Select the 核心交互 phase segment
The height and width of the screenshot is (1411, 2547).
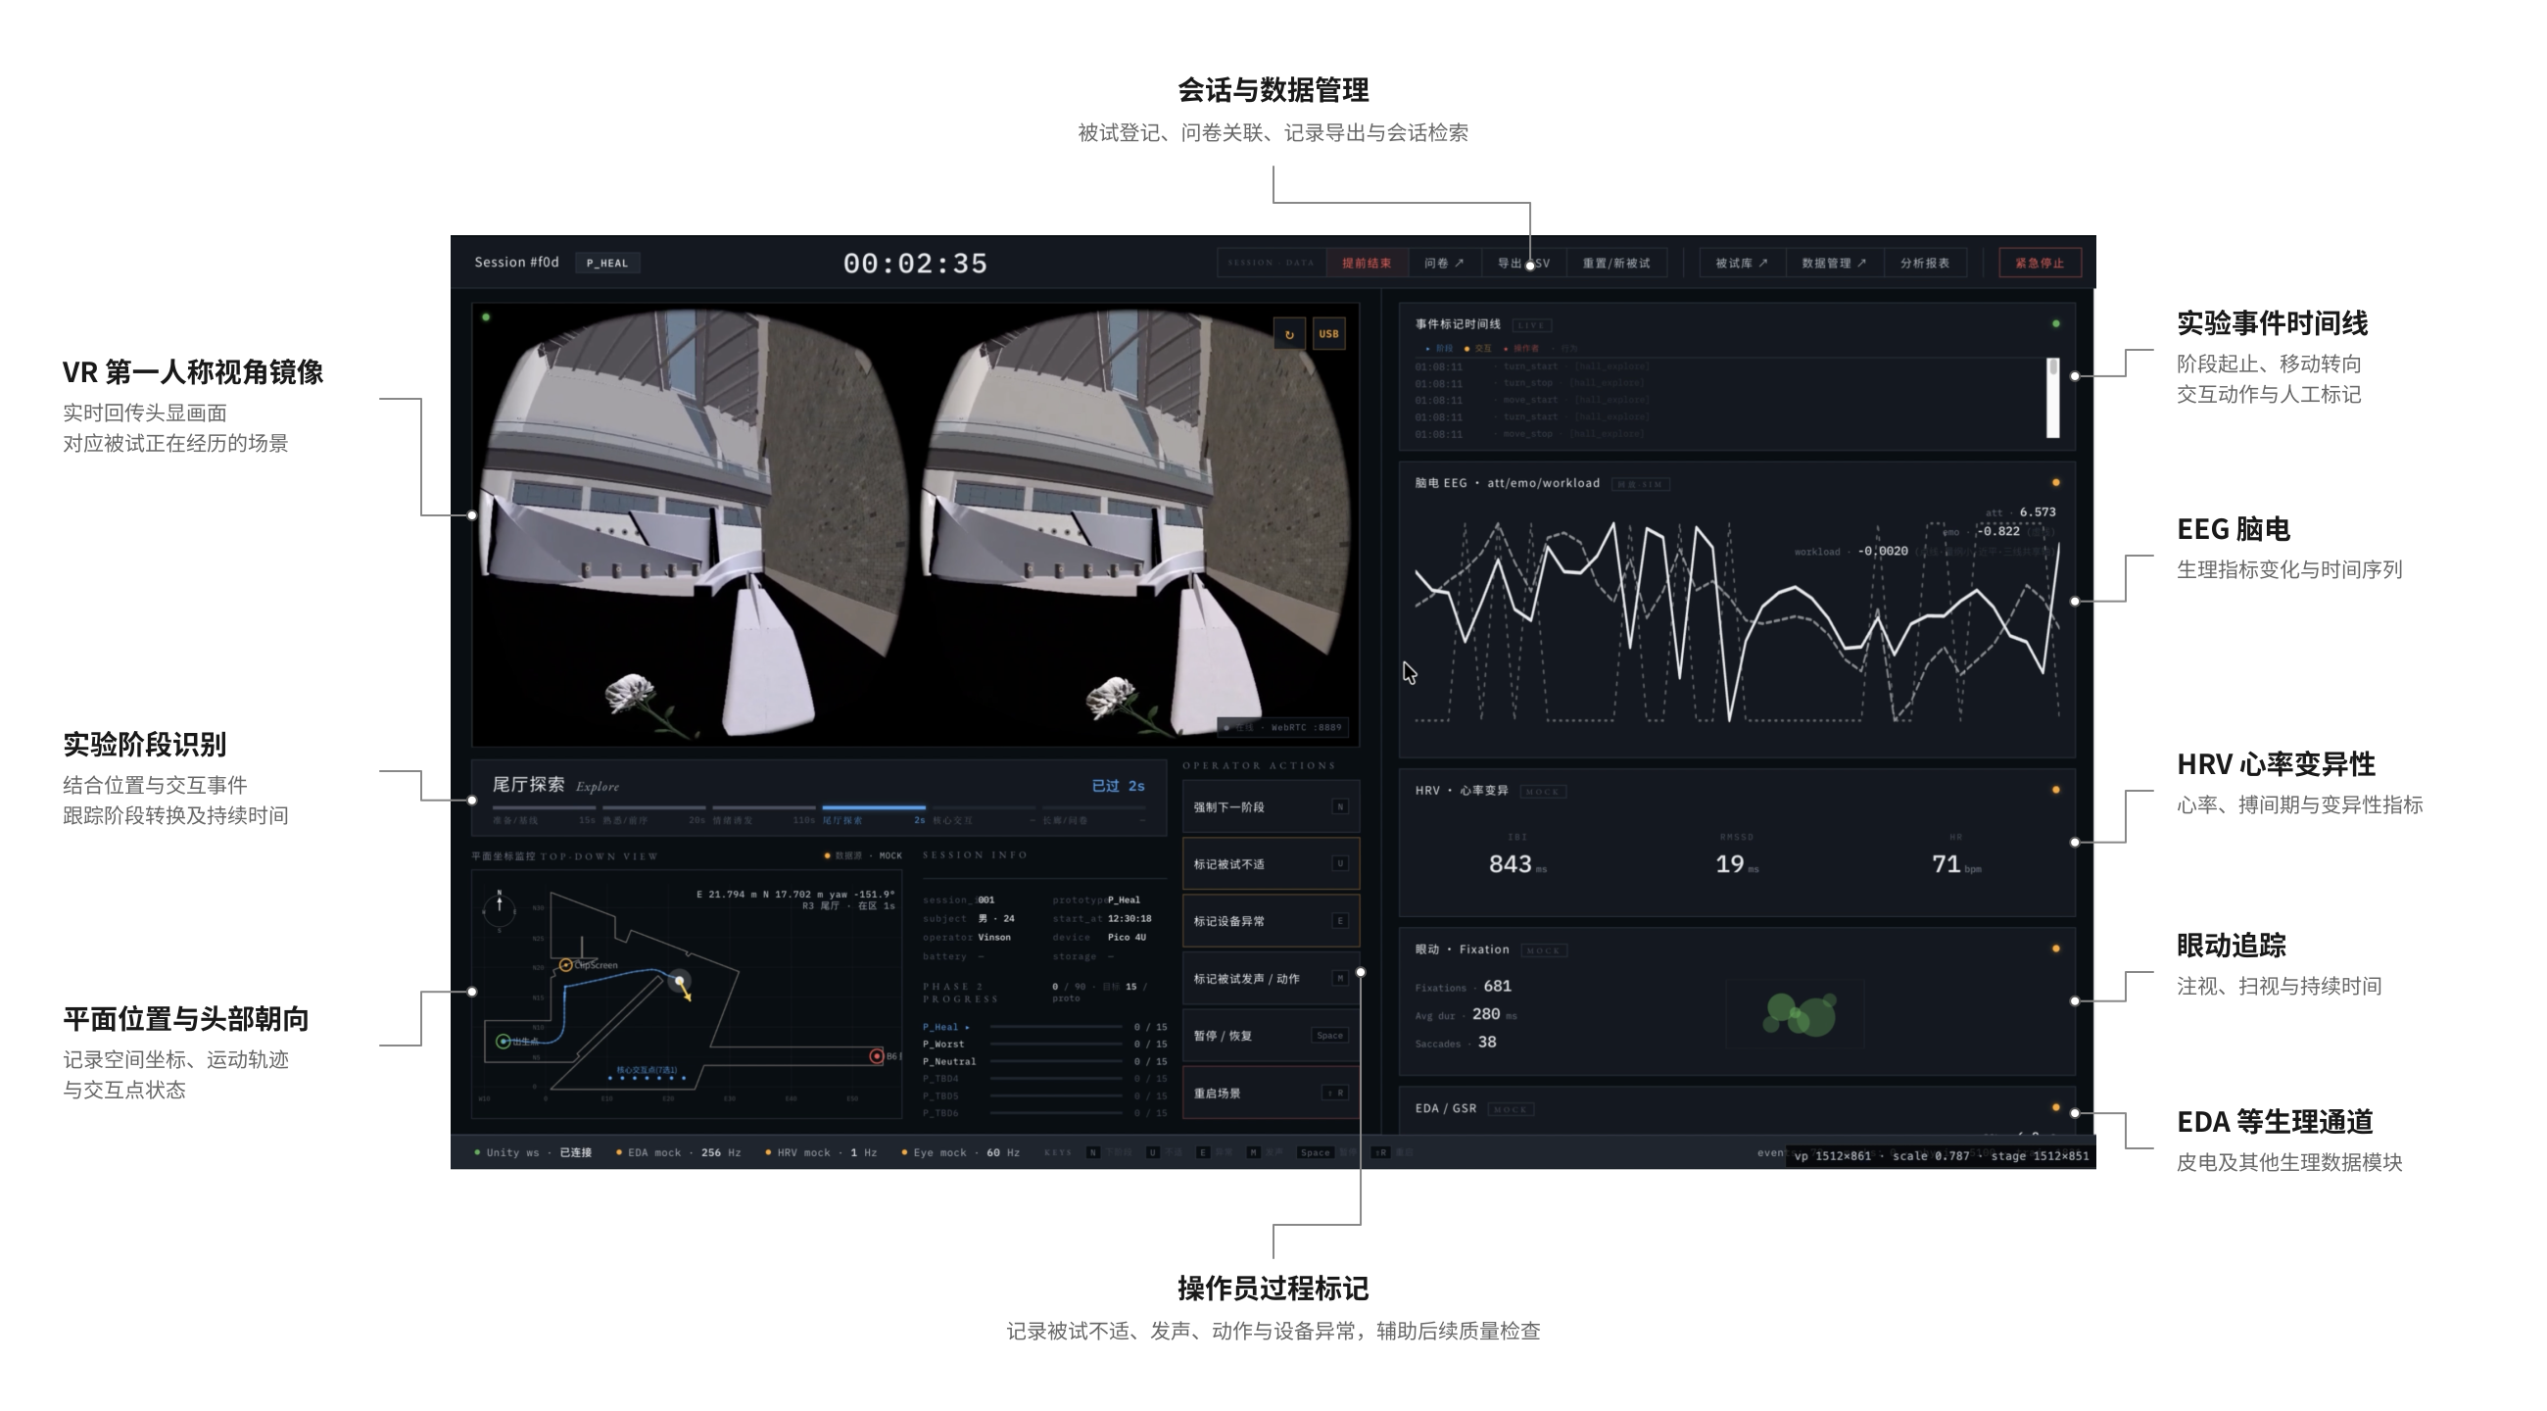click(x=983, y=813)
